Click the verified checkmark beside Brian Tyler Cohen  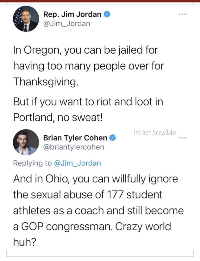[113, 138]
